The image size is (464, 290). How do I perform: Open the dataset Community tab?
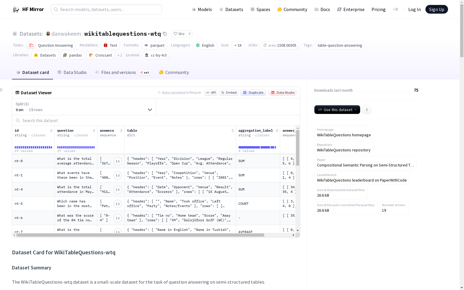174,72
